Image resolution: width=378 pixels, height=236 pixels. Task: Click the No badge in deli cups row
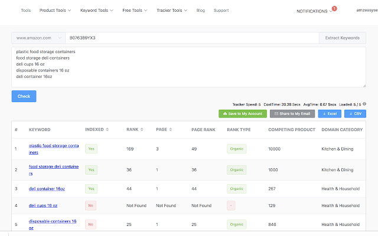coord(90,206)
